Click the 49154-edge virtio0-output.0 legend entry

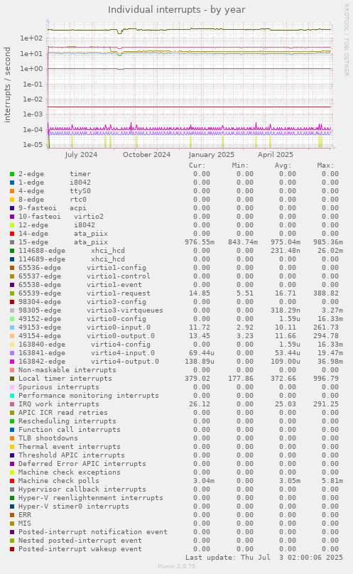[87, 336]
